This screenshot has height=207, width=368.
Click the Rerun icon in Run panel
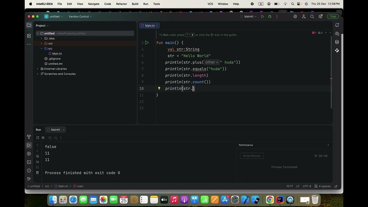(x=38, y=138)
